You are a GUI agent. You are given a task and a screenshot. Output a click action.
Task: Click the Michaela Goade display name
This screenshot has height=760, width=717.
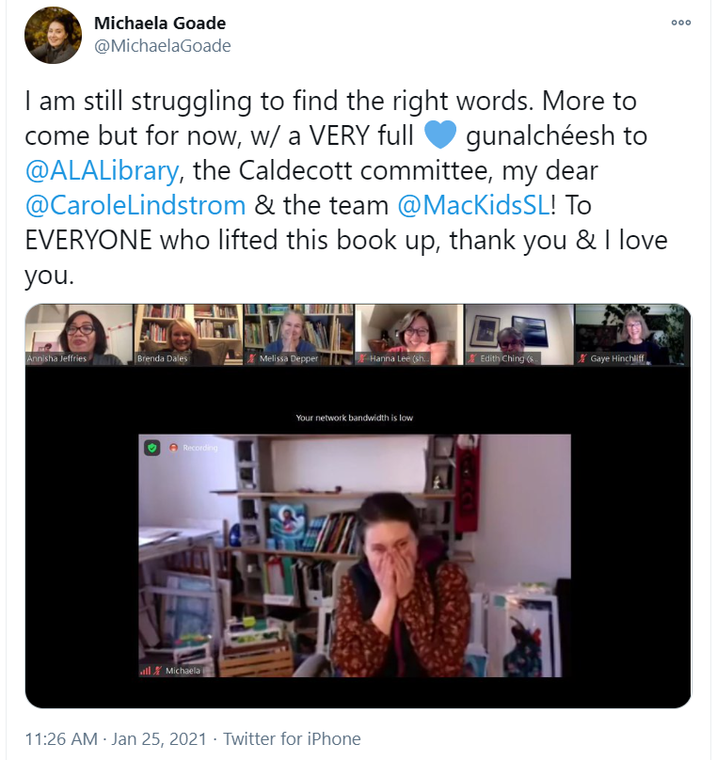[x=160, y=23]
